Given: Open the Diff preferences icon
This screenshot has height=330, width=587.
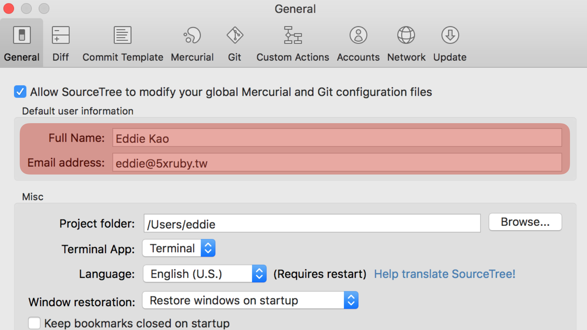Looking at the screenshot, I should [x=61, y=35].
